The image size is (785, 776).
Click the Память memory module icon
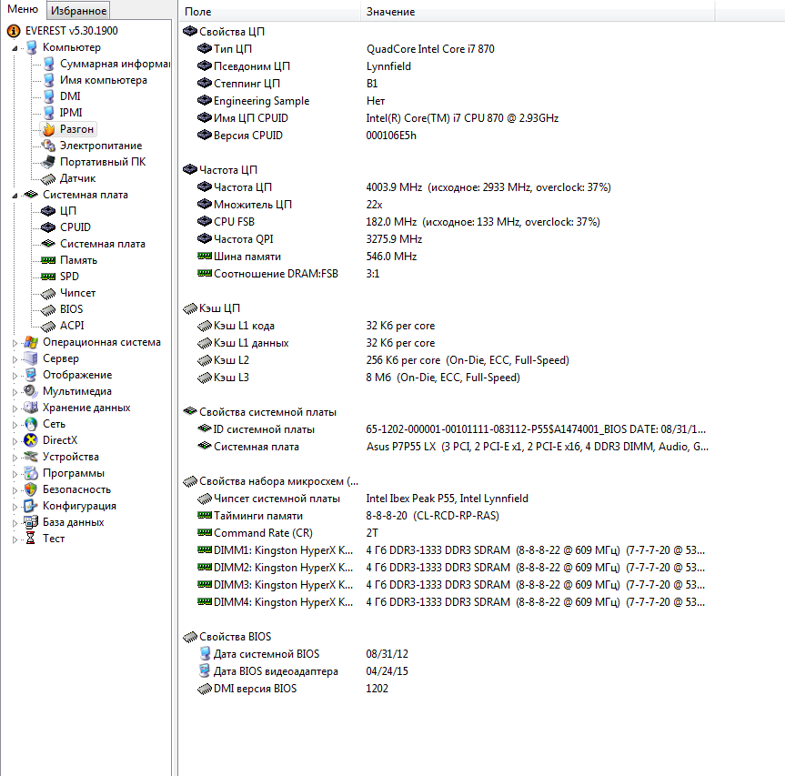pos(48,260)
